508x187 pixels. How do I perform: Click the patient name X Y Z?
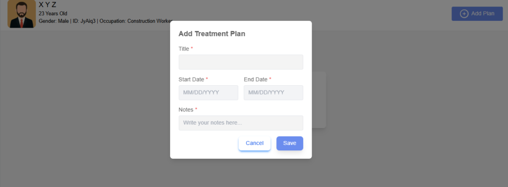[47, 5]
